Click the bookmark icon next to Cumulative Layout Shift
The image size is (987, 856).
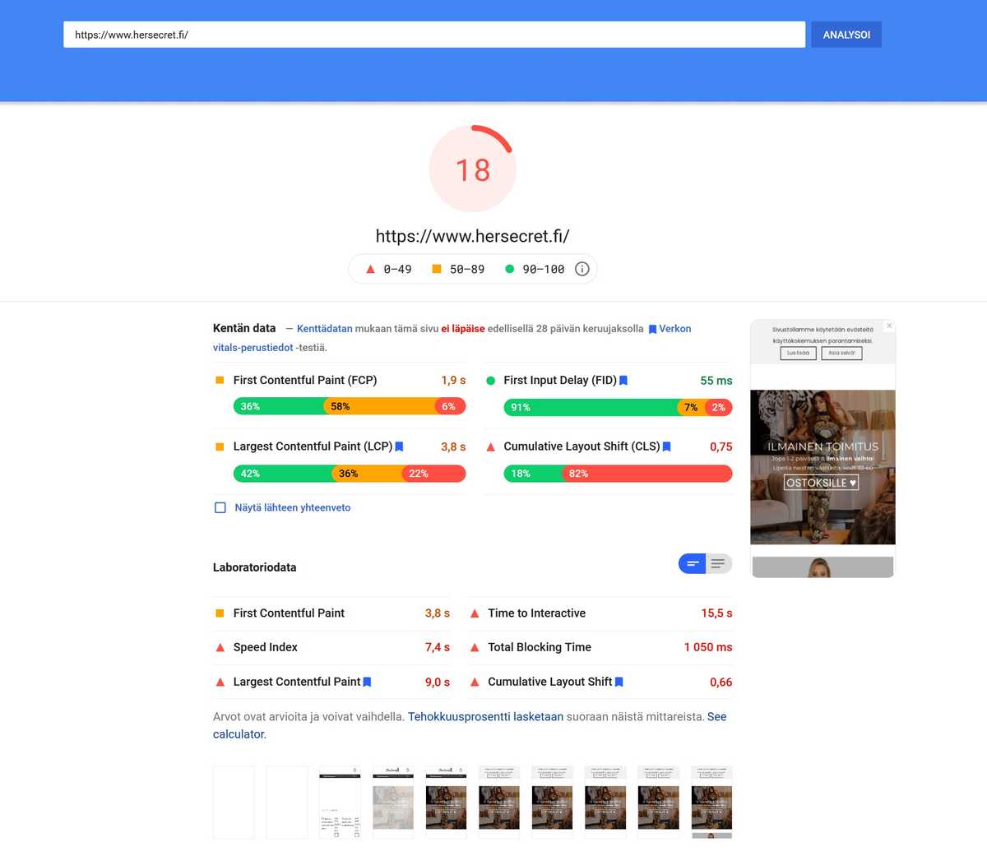coord(665,447)
